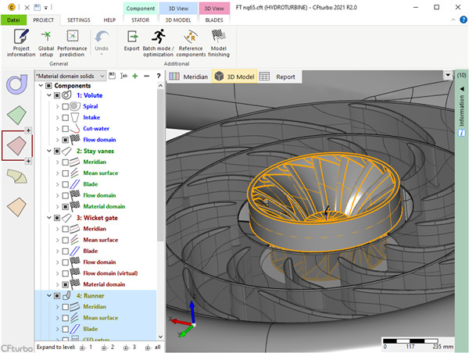
Task: Expand tree to level 3
Action: point(130,347)
